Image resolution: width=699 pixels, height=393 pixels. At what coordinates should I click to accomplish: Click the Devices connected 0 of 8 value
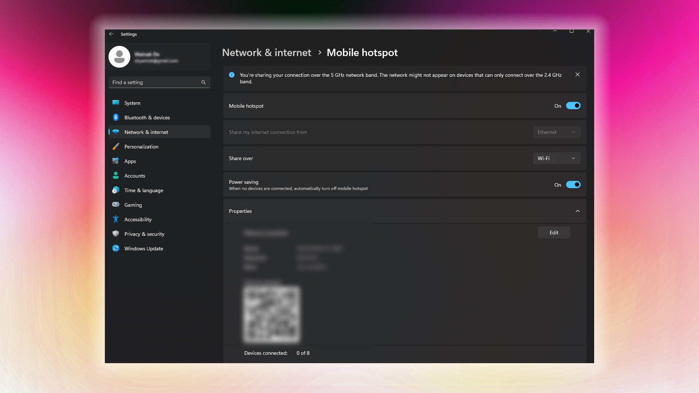point(303,353)
